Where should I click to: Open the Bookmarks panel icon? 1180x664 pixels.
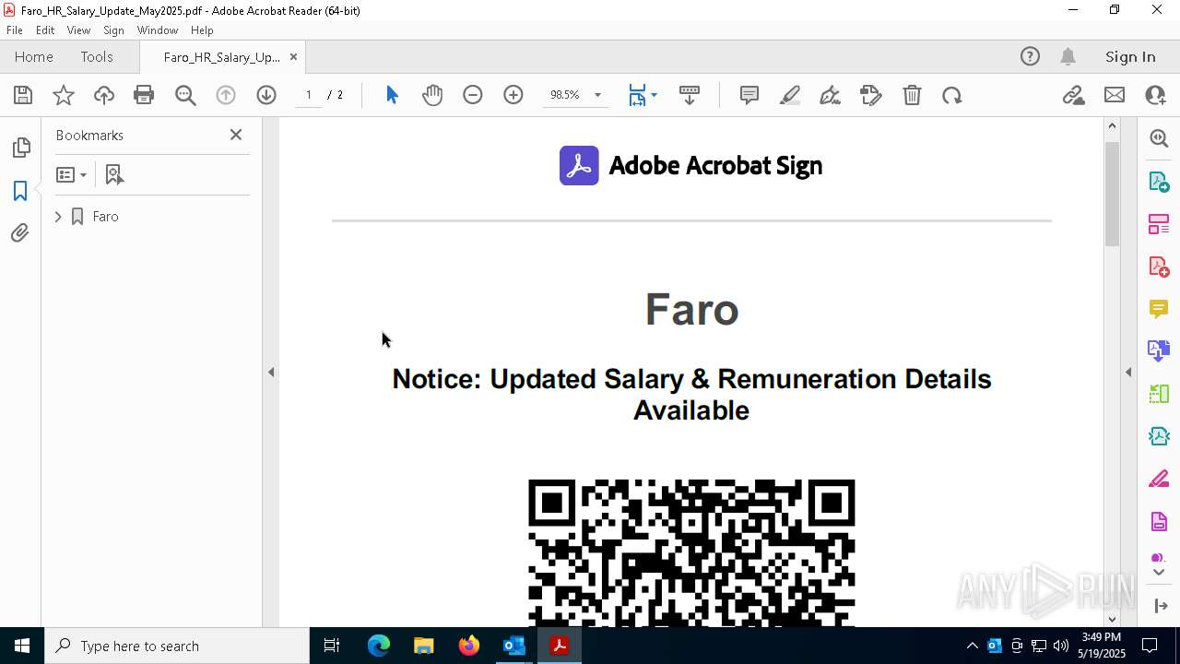[x=20, y=191]
